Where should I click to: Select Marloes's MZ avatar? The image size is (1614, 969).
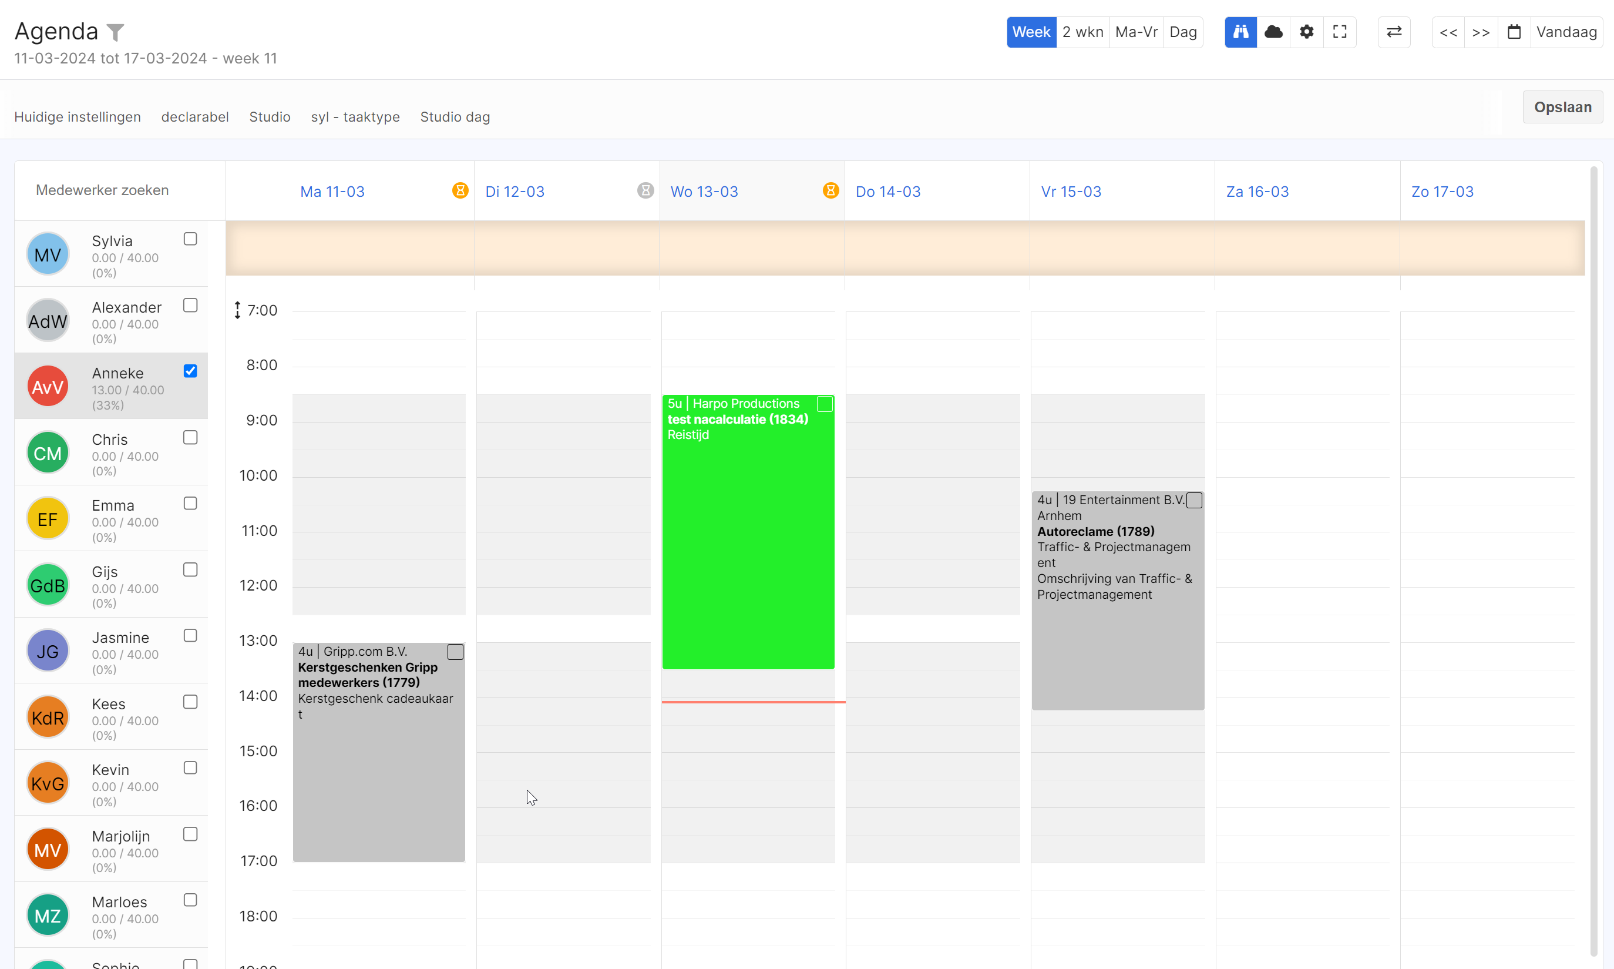[x=48, y=916]
